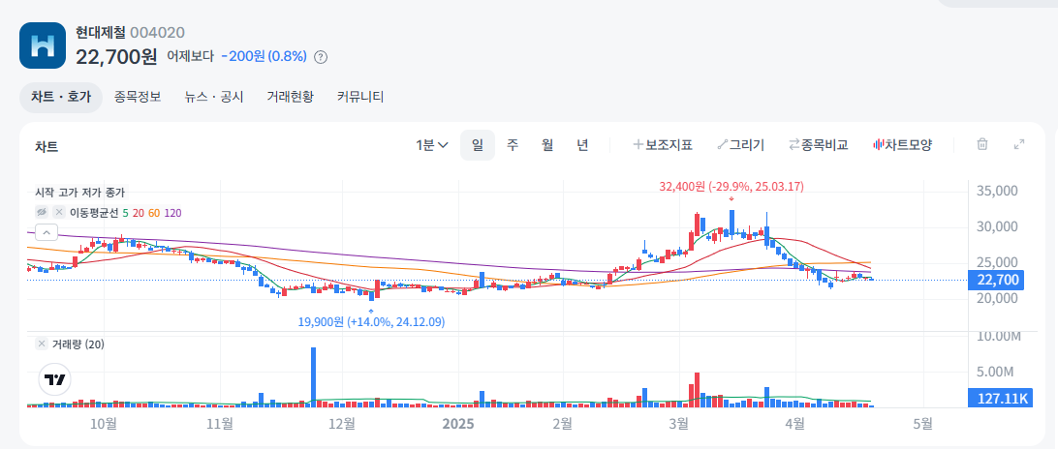Open the 그리기 drawing tools
This screenshot has width=1058, height=449.
coord(740,145)
